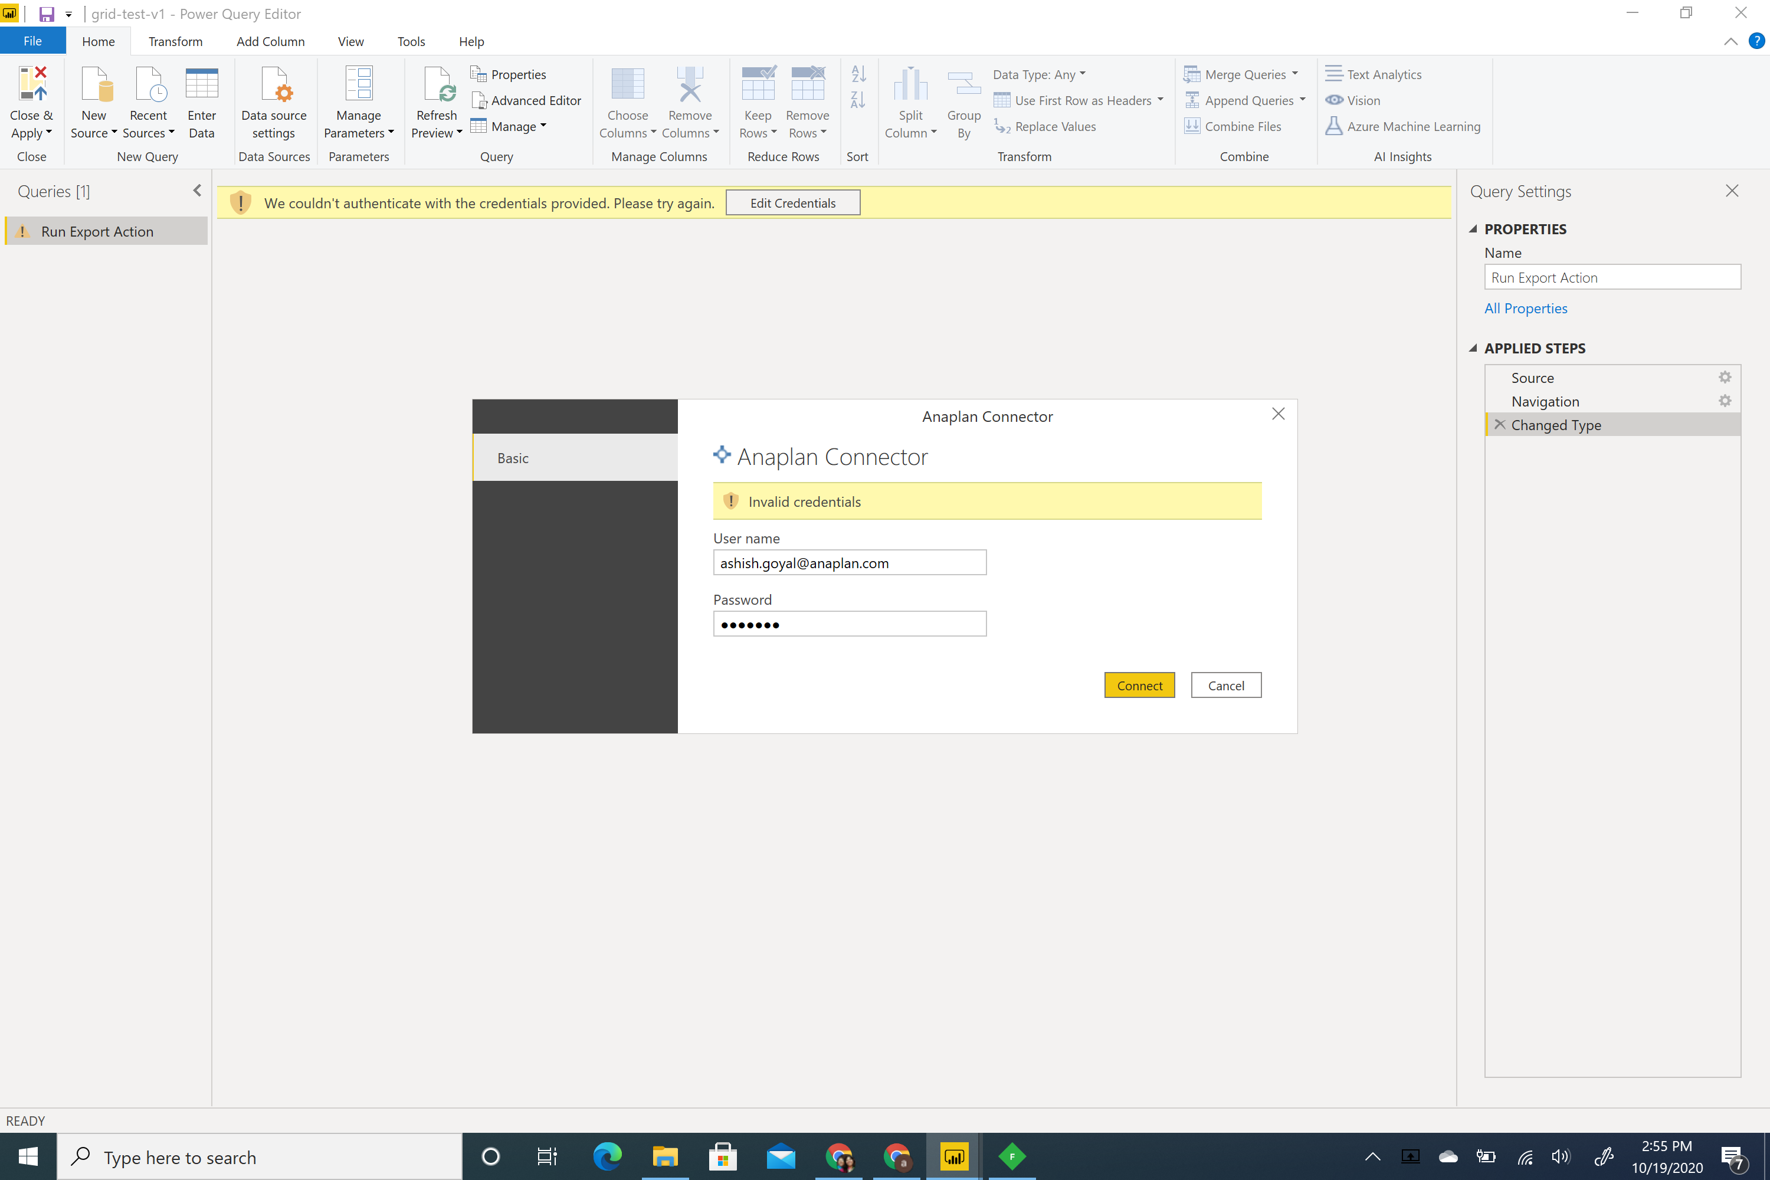
Task: Open the Navigation step settings gear
Action: click(1725, 401)
